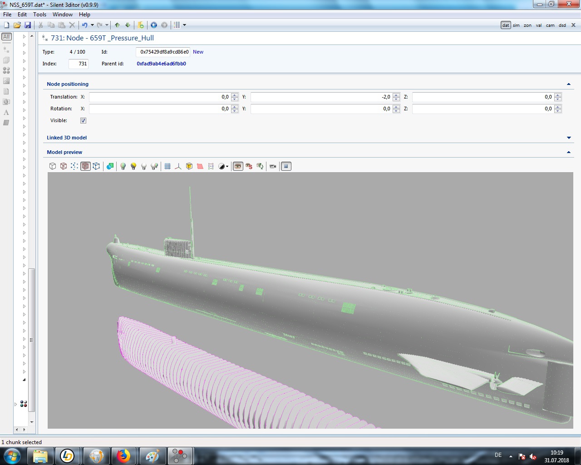Switch to the val tab
Viewport: 581px width, 465px height.
(539, 25)
